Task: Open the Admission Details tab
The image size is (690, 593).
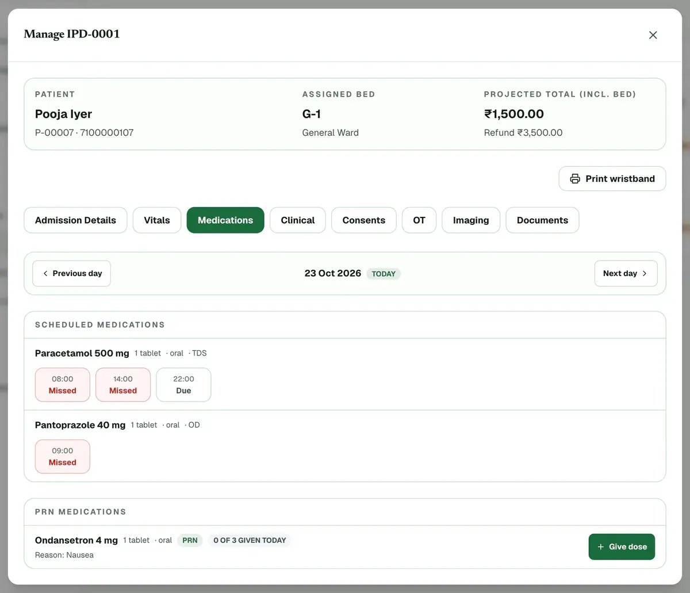Action: point(75,220)
